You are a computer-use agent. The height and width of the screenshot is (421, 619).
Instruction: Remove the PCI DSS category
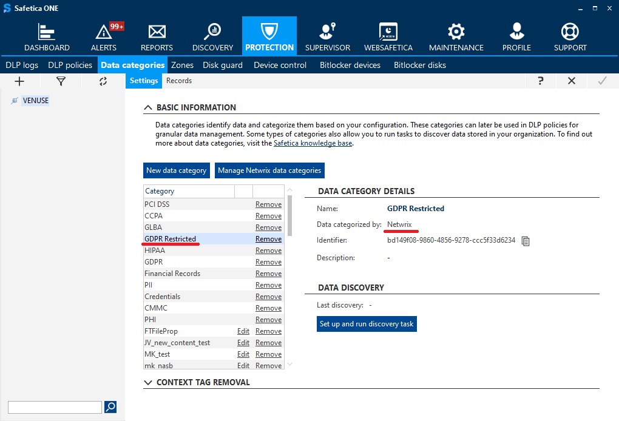point(268,204)
